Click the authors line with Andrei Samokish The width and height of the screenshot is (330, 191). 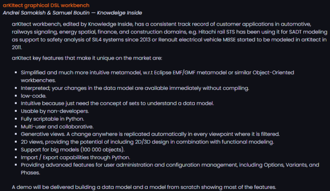click(72, 13)
